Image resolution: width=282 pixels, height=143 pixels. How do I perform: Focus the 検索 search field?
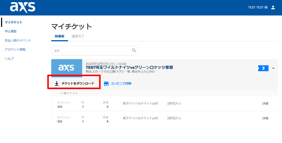point(95,51)
